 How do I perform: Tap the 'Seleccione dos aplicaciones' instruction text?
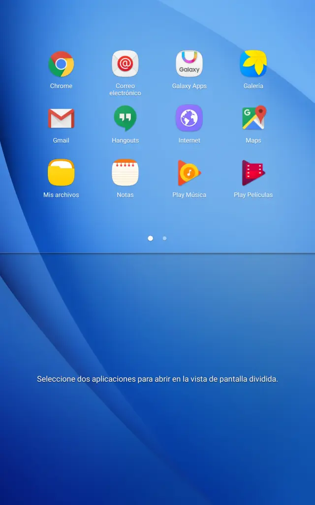pos(157,379)
